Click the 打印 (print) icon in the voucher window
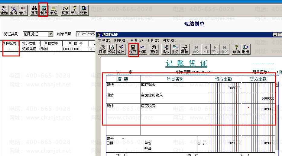282x156 pixels. pos(102,49)
